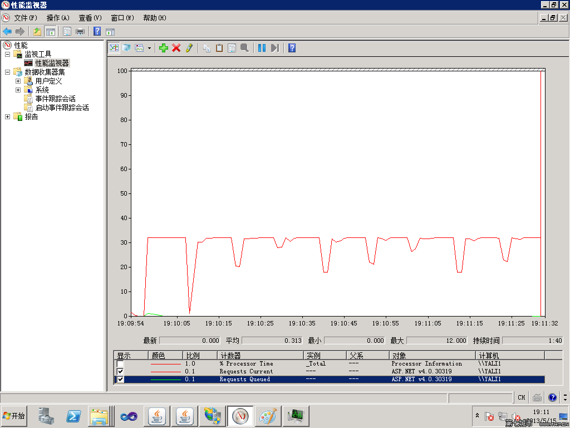Click the Properties icon in graph toolbar

tap(232, 48)
